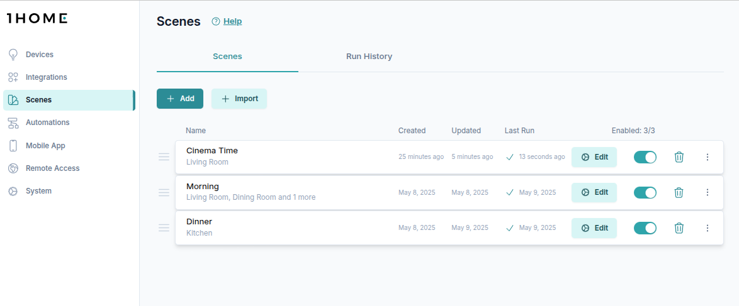Click the drag handle beside Dinner scene
The width and height of the screenshot is (739, 306).
point(164,228)
